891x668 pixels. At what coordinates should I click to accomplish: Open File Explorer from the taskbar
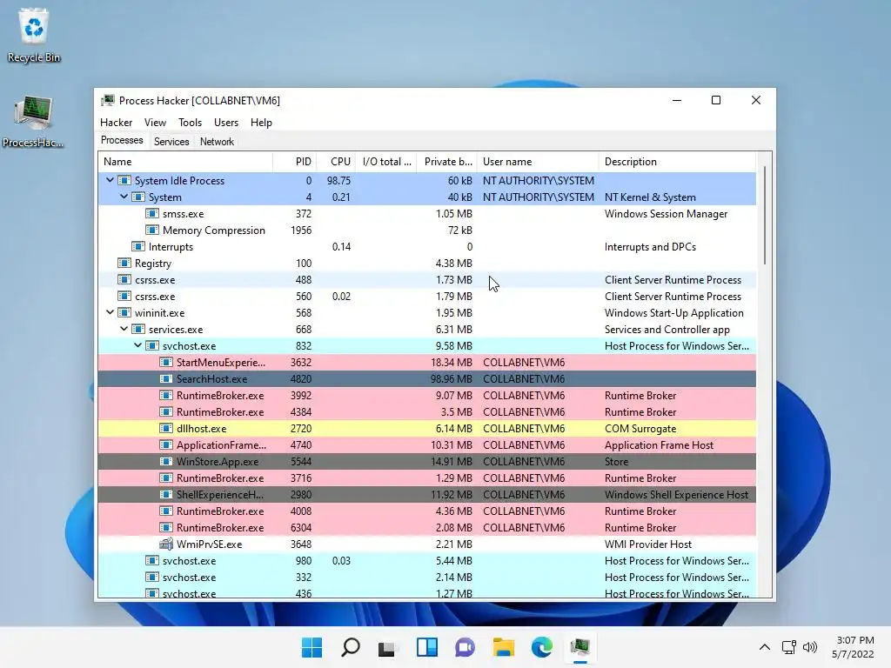pos(503,647)
